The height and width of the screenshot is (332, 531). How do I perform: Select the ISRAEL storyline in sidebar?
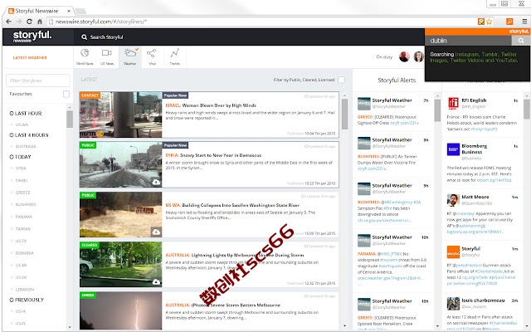22,181
